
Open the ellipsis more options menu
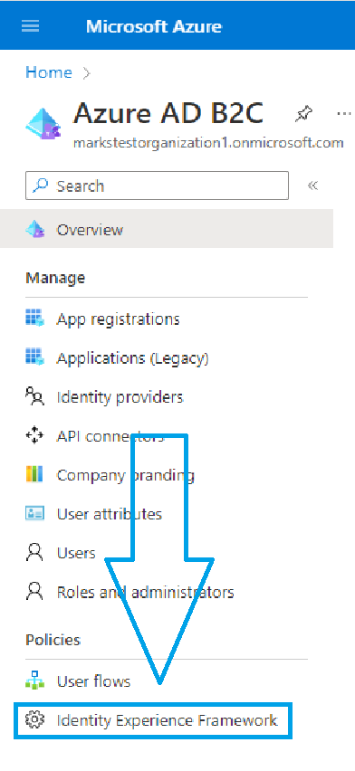click(345, 114)
